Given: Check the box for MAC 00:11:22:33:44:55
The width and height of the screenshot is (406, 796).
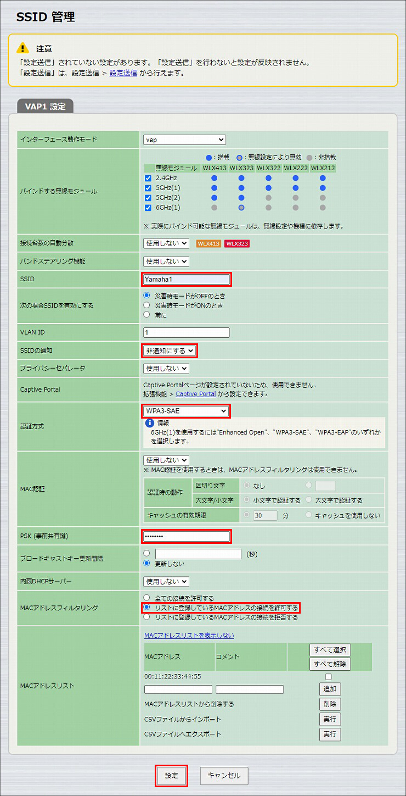Looking at the screenshot, I should (329, 677).
